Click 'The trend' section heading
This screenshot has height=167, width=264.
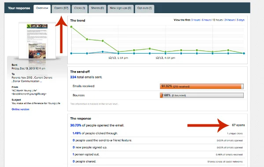[77, 21]
